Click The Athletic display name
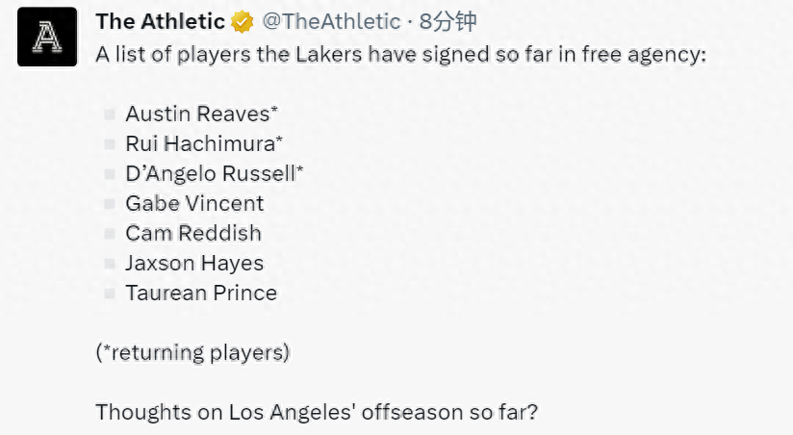The image size is (793, 435). click(x=161, y=22)
